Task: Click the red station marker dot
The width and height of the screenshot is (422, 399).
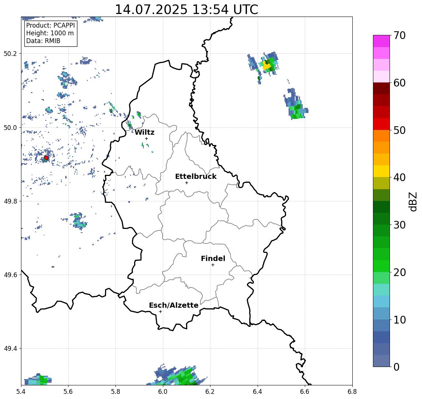Action: pyautogui.click(x=46, y=158)
